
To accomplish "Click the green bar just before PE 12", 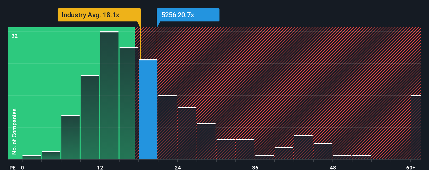I will tap(90, 117).
